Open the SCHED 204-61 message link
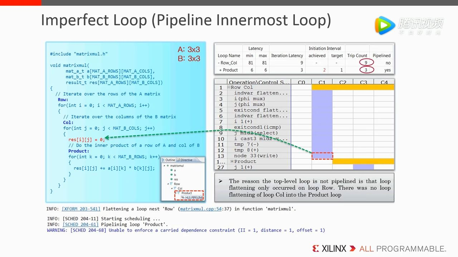This screenshot has height=257, width=458. coord(81,225)
